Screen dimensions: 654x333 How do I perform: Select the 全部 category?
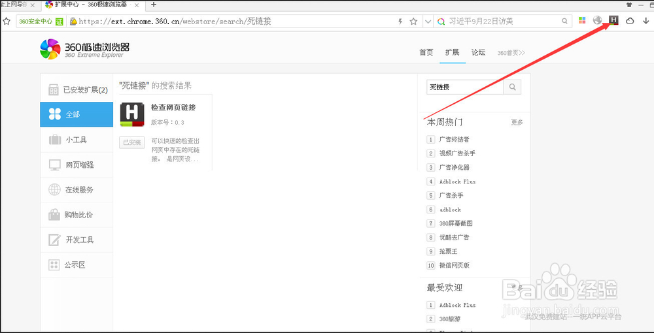coord(77,114)
